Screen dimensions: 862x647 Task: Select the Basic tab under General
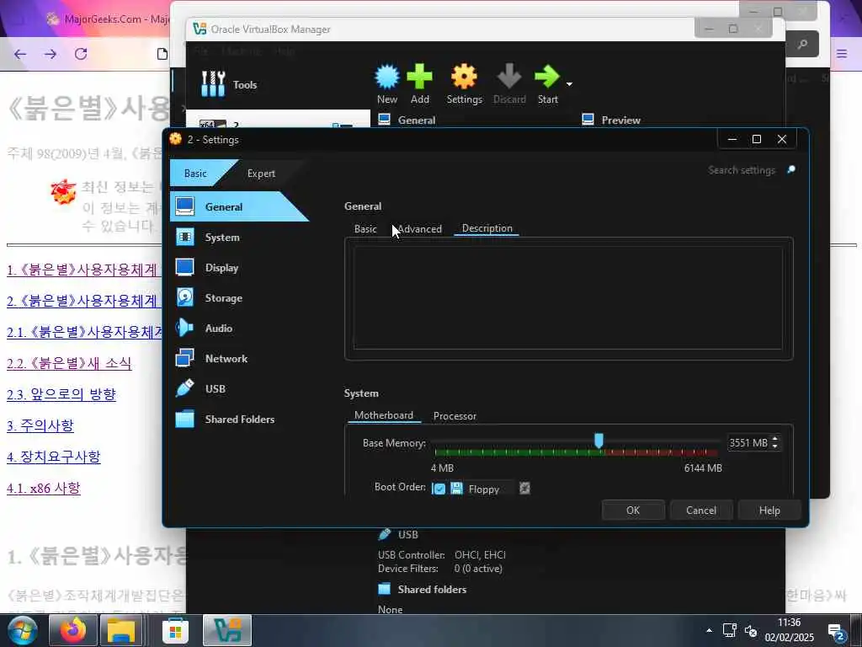[365, 229]
